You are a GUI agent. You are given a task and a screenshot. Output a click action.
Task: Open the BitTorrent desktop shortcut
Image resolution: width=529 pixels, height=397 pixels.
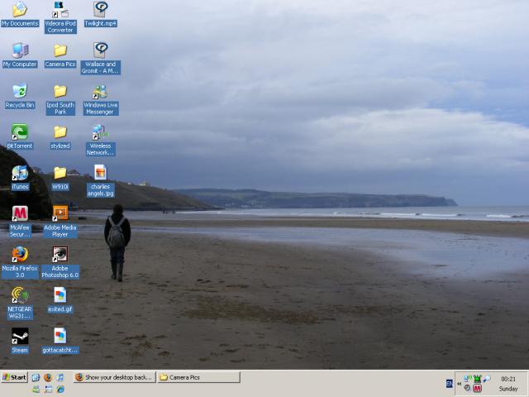[x=19, y=132]
